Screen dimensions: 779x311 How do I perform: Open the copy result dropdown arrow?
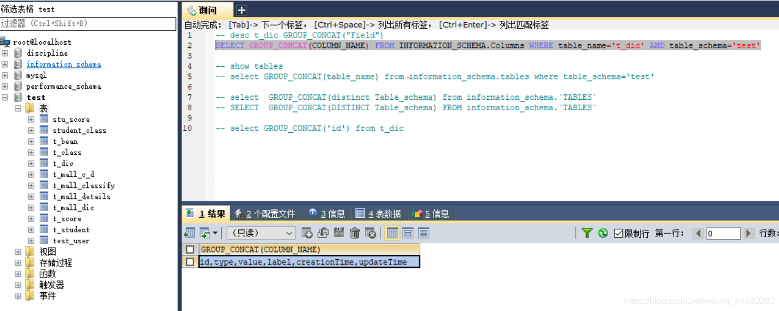[x=215, y=233]
